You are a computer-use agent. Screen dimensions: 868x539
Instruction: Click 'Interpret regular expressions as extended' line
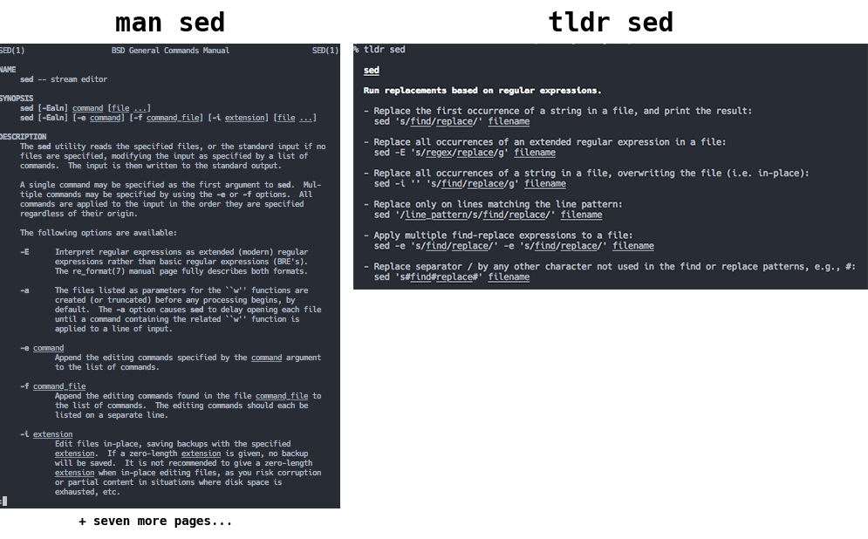pyautogui.click(x=181, y=252)
